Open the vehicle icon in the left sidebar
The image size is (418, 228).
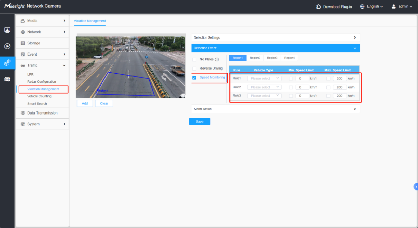pos(7,79)
